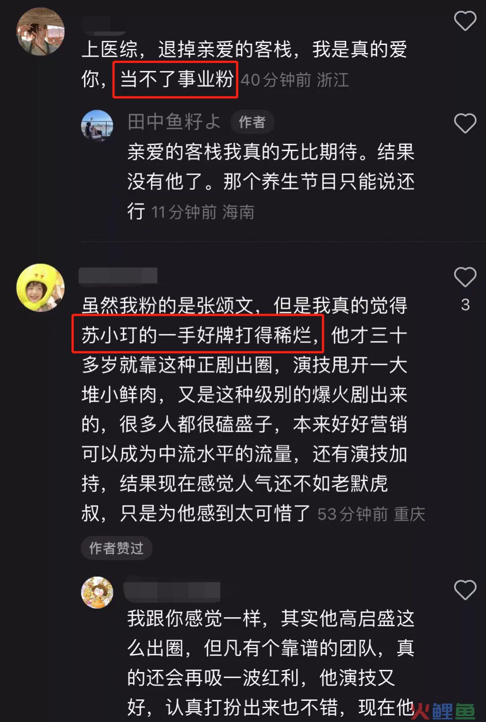Tap the 40分钟前 浙江 timestamp
Image resolution: width=486 pixels, height=722 pixels.
(x=295, y=80)
